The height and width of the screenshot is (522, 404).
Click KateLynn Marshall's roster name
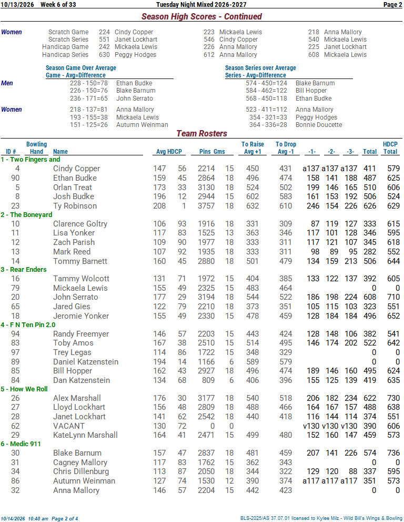point(85,435)
